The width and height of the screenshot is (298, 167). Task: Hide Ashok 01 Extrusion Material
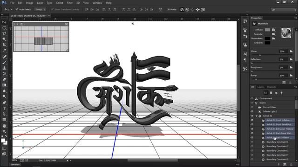click(x=252, y=129)
